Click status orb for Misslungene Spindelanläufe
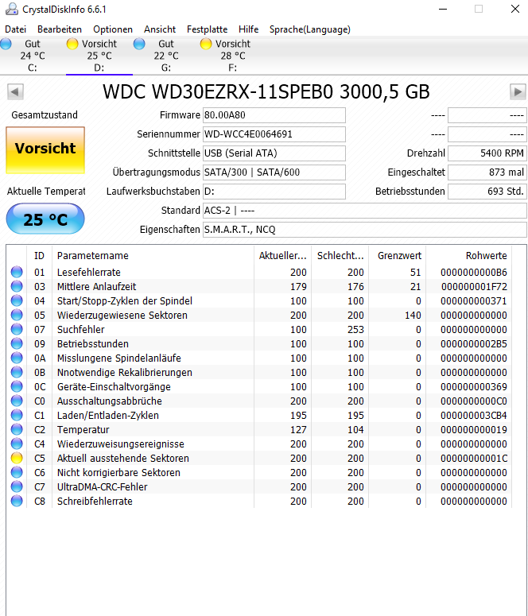This screenshot has height=616, width=528. [17, 358]
